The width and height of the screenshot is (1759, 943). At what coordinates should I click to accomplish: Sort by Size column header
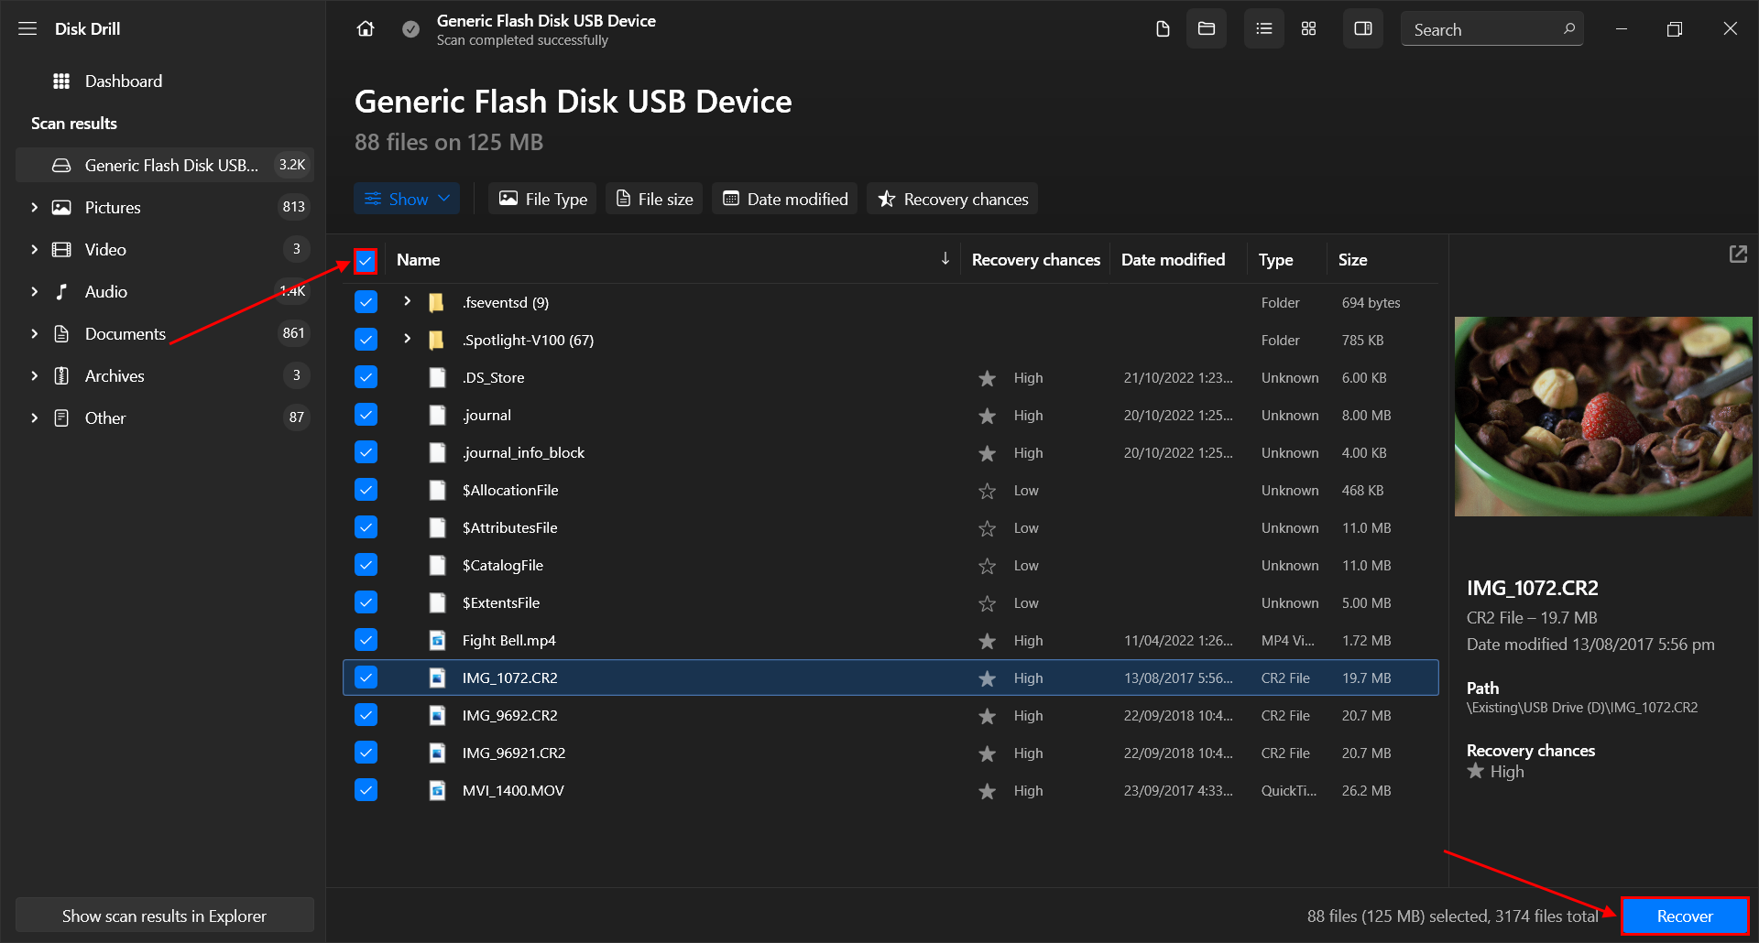[x=1352, y=260]
